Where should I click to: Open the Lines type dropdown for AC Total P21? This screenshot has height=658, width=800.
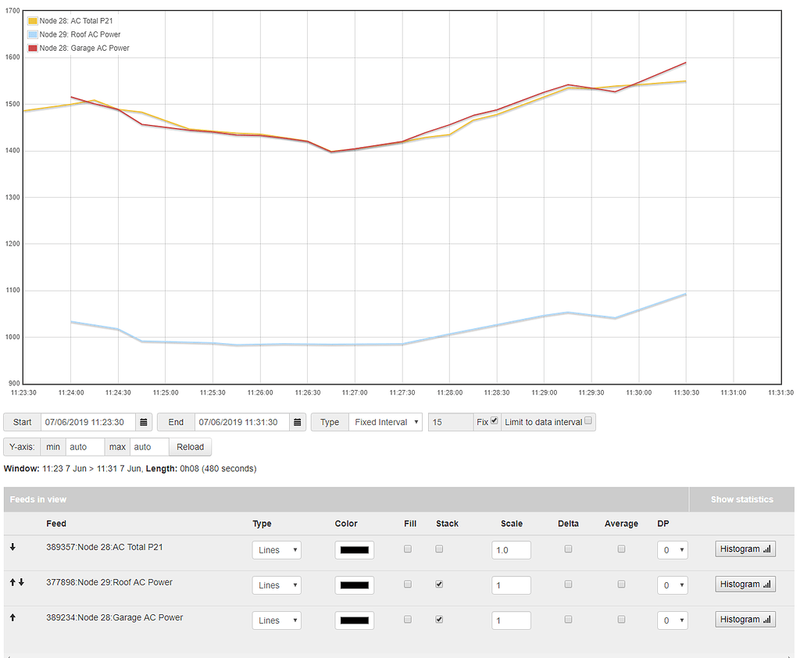coord(276,549)
